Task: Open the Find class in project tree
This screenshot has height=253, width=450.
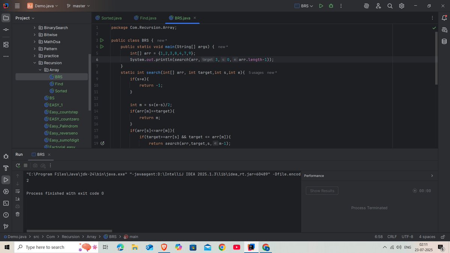Action: tap(56, 84)
